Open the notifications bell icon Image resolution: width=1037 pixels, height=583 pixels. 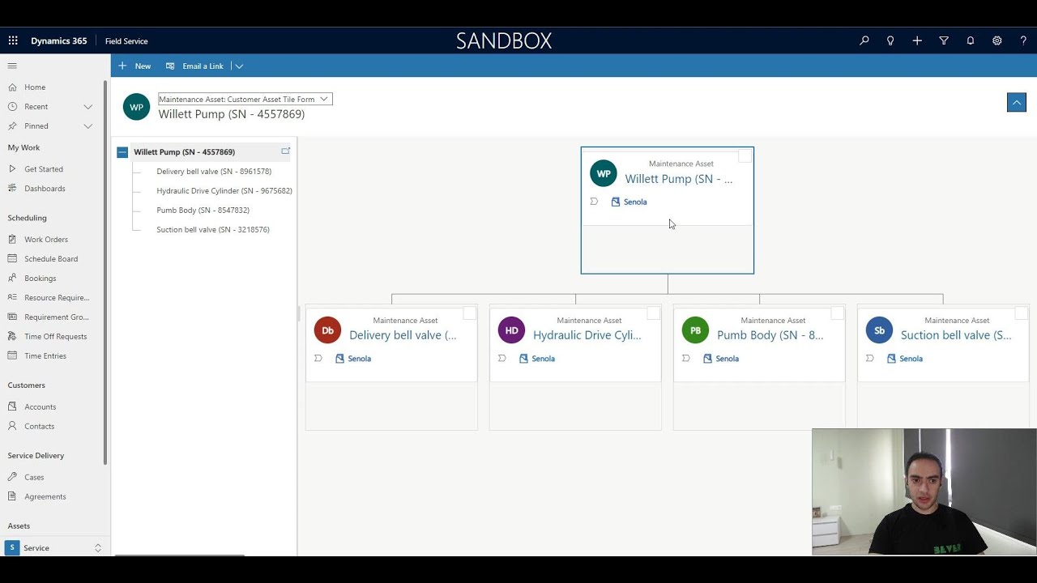(971, 40)
